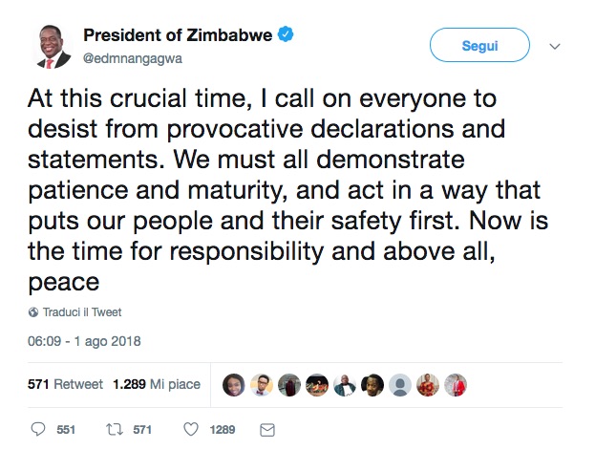Like the tweet with the heart icon
Image resolution: width=595 pixels, height=450 pixels.
190,429
